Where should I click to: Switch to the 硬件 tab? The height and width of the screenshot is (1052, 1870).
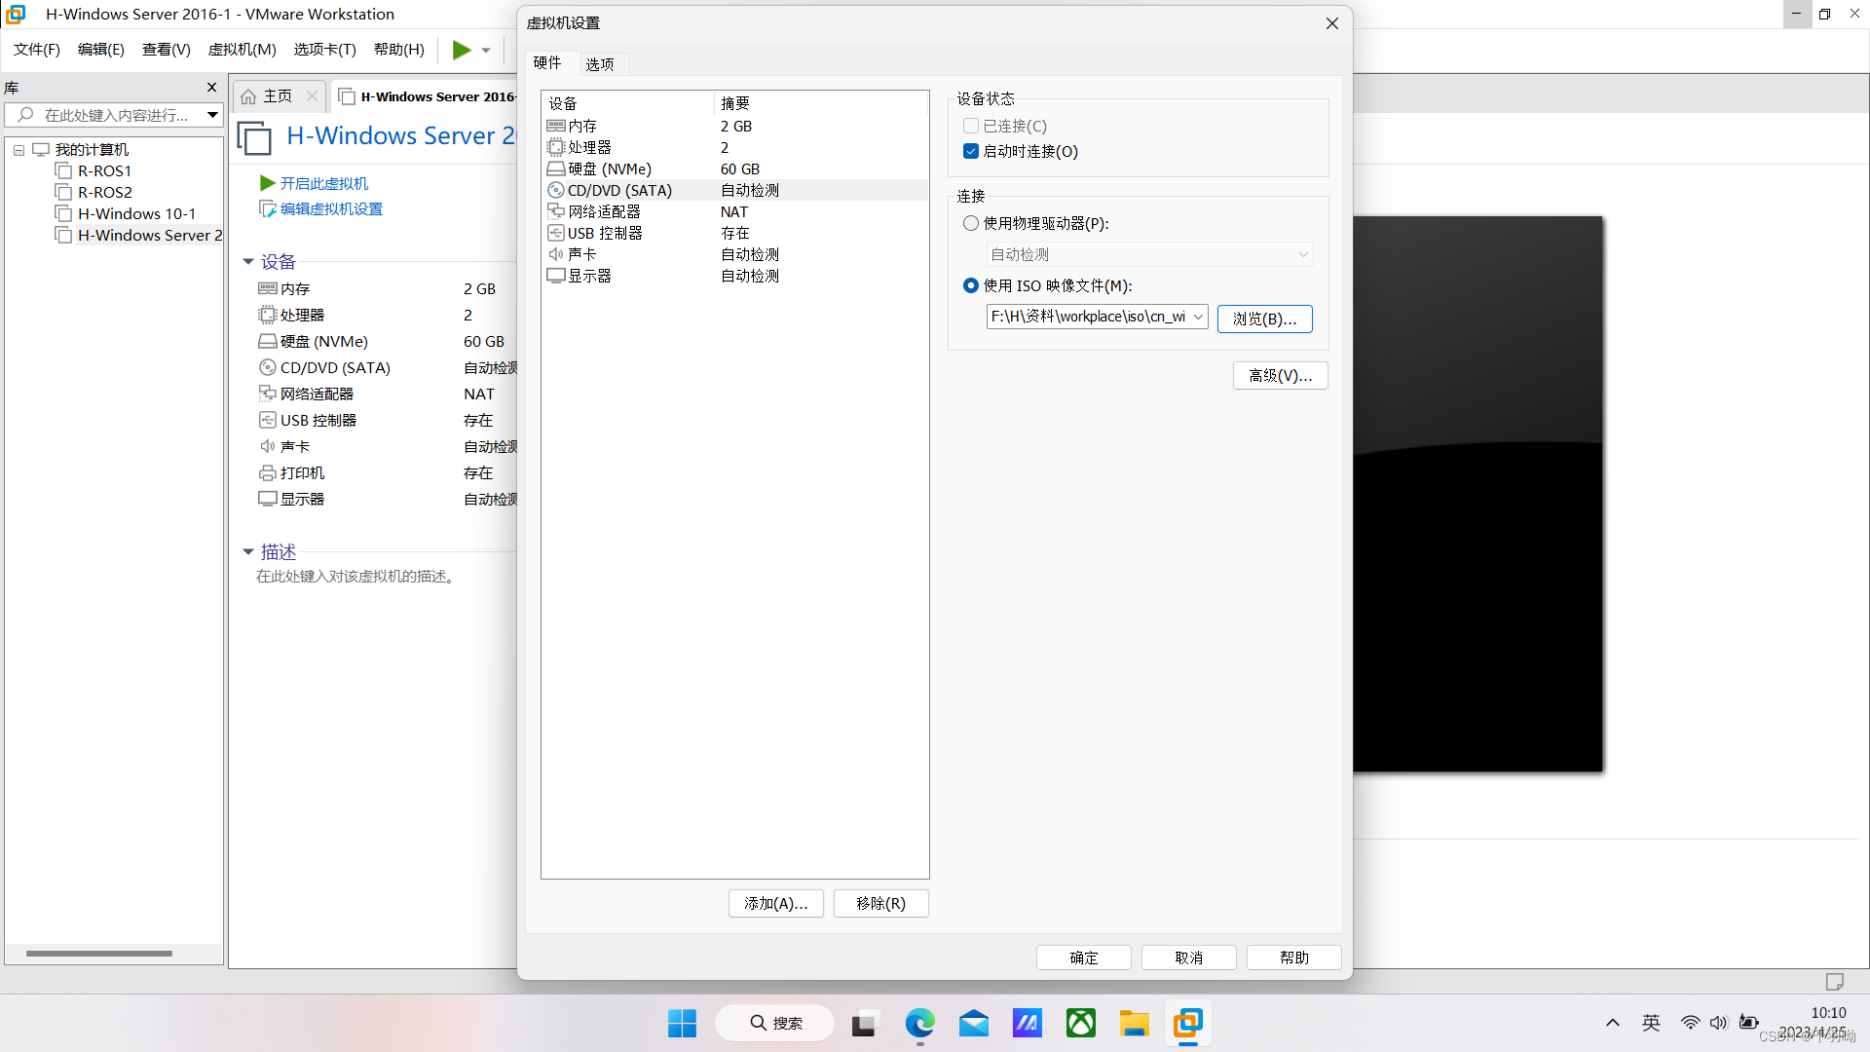click(x=547, y=62)
